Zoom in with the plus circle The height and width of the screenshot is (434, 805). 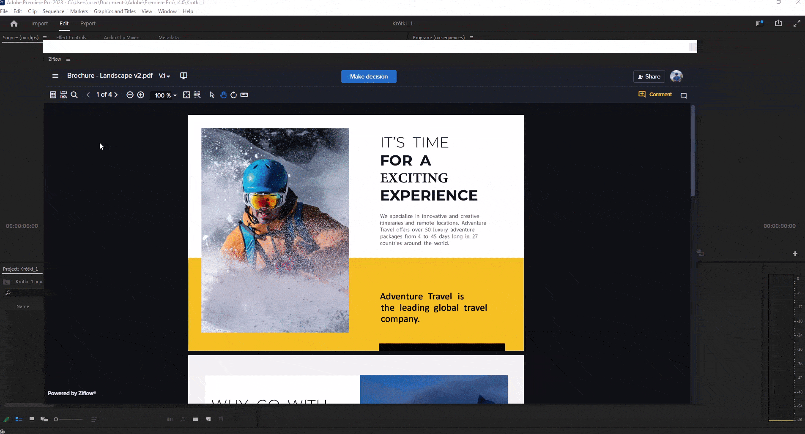click(141, 95)
